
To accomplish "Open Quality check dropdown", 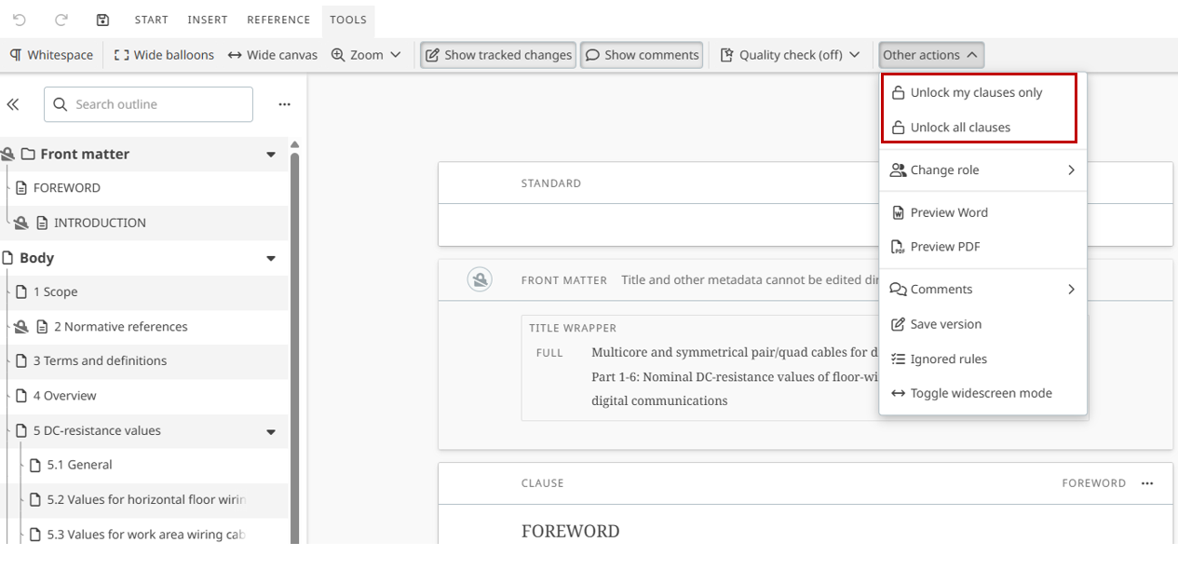I will 790,55.
